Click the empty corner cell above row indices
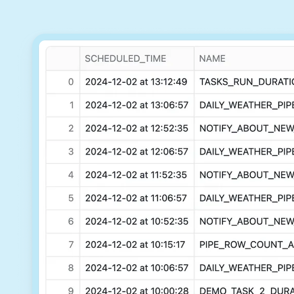This screenshot has width=294, height=294. 63,58
